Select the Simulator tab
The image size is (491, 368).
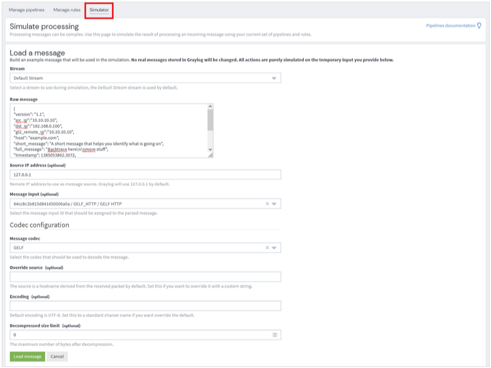pyautogui.click(x=99, y=10)
